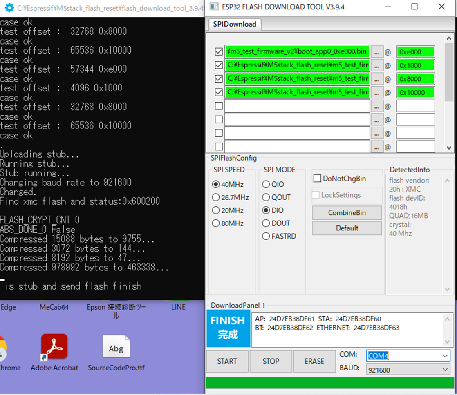Select 26.7MHz SPI speed
457x395 pixels.
click(x=216, y=197)
